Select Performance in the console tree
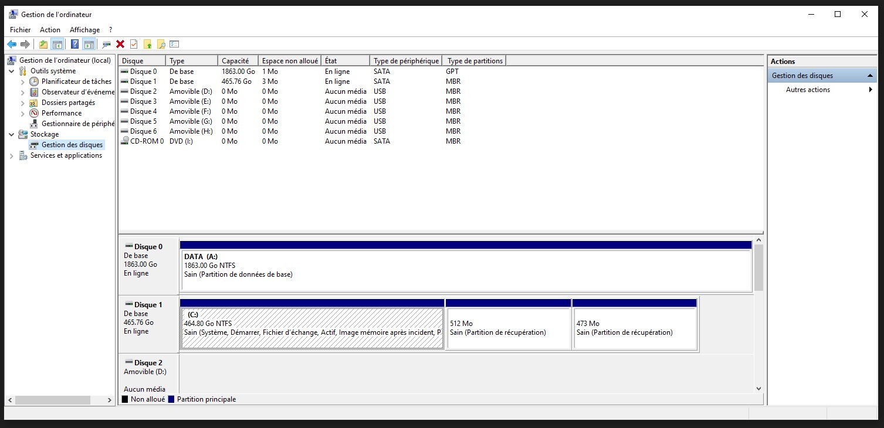 [62, 113]
